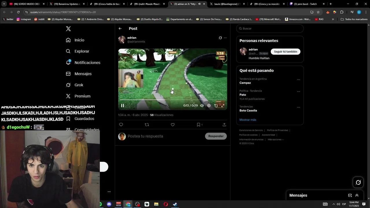Like the post with the heart icon
Viewport: 370px width, 208px height.
coord(173,125)
